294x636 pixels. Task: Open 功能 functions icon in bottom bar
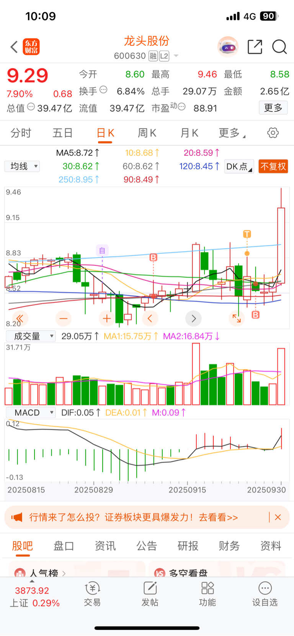(x=207, y=594)
